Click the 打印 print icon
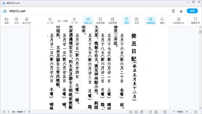Viewport: 202px width, 114px height. point(16,21)
